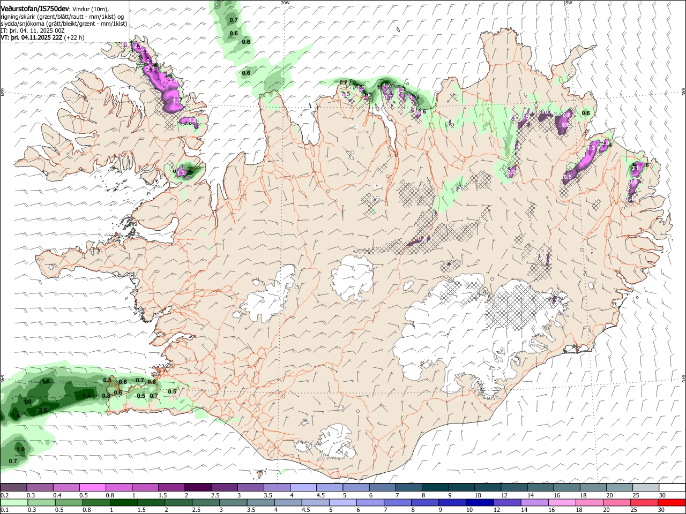This screenshot has width=686, height=514.
Task: Click the '12' label of the upper legend
Action: point(504,495)
